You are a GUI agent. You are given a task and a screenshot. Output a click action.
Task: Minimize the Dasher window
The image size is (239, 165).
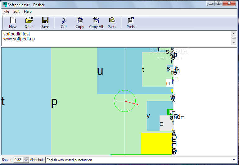(211, 3)
